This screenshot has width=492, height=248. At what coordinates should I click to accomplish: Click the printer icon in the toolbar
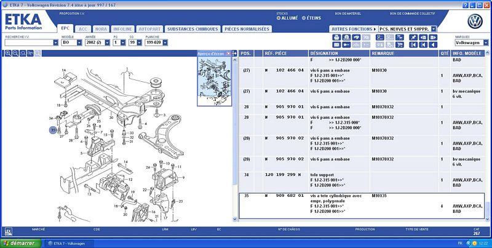click(x=336, y=38)
